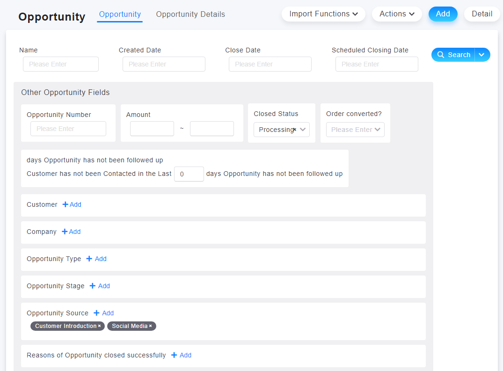The height and width of the screenshot is (371, 503).
Task: Select the Opportunity tab
Action: [x=120, y=15]
